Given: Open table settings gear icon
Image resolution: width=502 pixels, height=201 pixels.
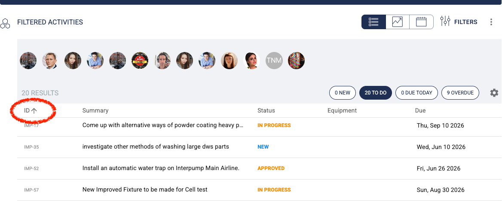Looking at the screenshot, I should click(494, 93).
